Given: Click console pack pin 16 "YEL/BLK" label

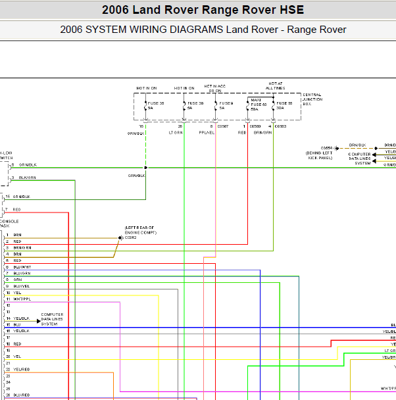Looking at the screenshot, I should pos(22,331).
